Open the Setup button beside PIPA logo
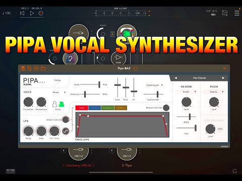Image resolution: width=242 pixels, height=181 pixels. pyautogui.click(x=57, y=80)
